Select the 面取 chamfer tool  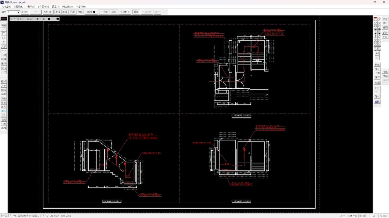tap(4, 94)
